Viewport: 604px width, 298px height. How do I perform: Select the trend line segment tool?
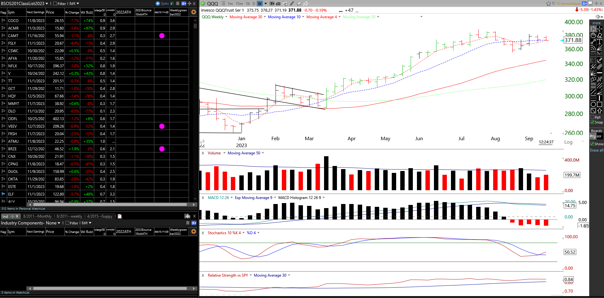pyautogui.click(x=593, y=41)
